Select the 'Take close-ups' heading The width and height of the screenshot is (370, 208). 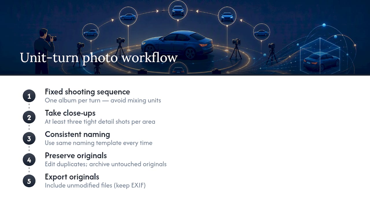click(70, 113)
